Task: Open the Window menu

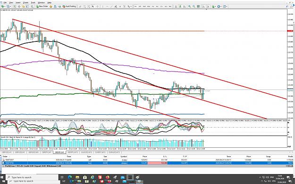Action: point(41,3)
